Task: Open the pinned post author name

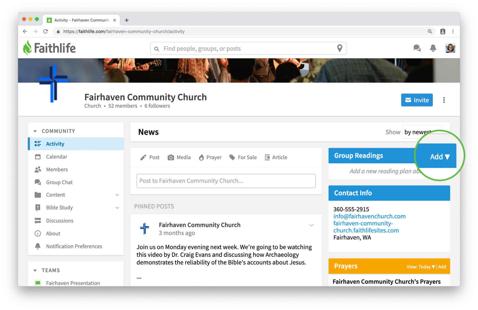Action: [200, 225]
